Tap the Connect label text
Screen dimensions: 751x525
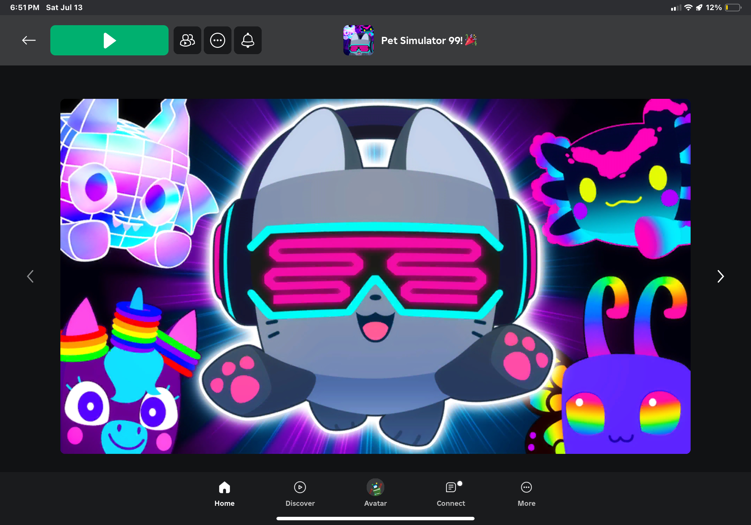451,503
